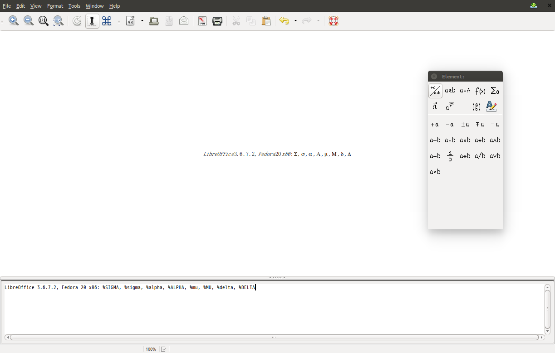Image resolution: width=555 pixels, height=353 pixels.
Task: Expand the New document dropdown arrow
Action: click(142, 21)
